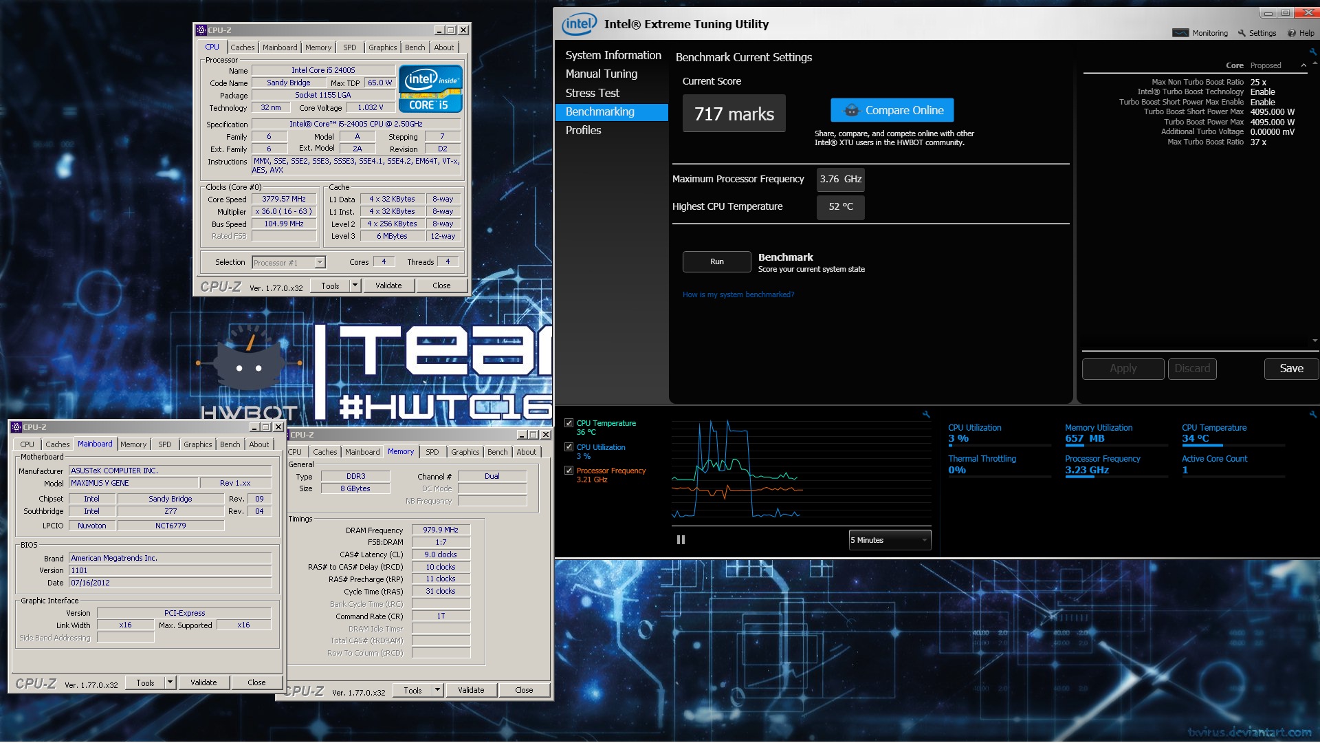This screenshot has height=743, width=1320.
Task: Collapse the Core proposed settings section
Action: coord(1303,65)
